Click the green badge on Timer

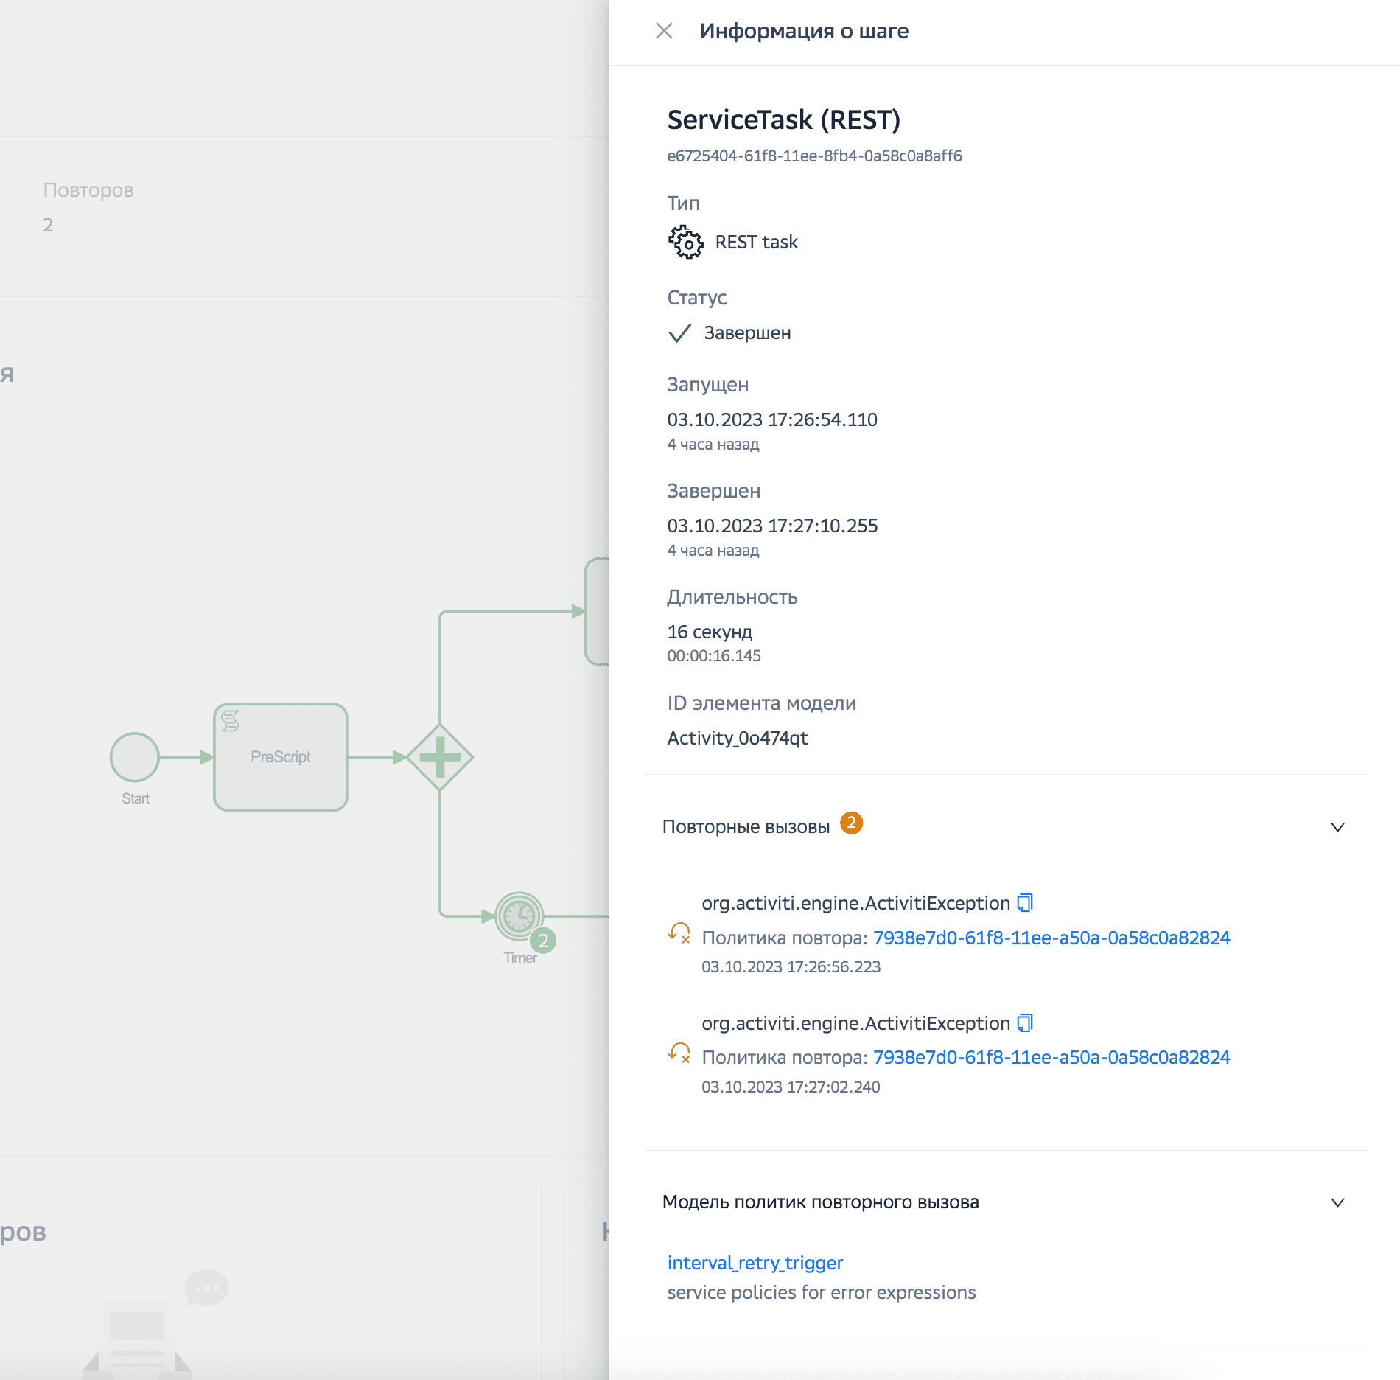point(543,941)
